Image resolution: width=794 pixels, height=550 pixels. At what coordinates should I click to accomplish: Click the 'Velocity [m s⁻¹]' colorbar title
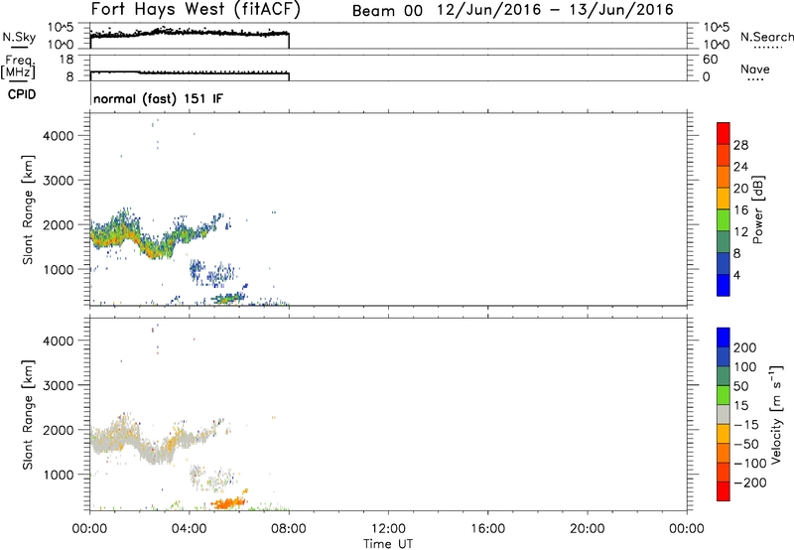click(x=776, y=414)
